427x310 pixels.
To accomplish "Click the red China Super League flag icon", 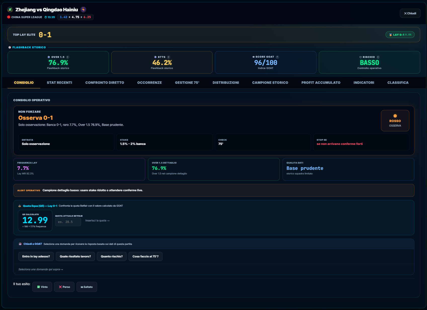I will tap(9, 17).
